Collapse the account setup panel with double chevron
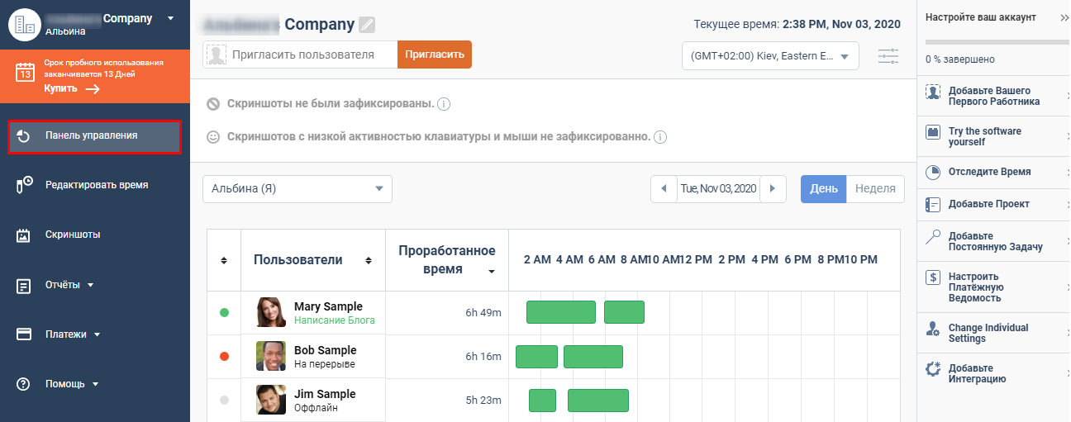Image resolution: width=1071 pixels, height=422 pixels. [1064, 17]
